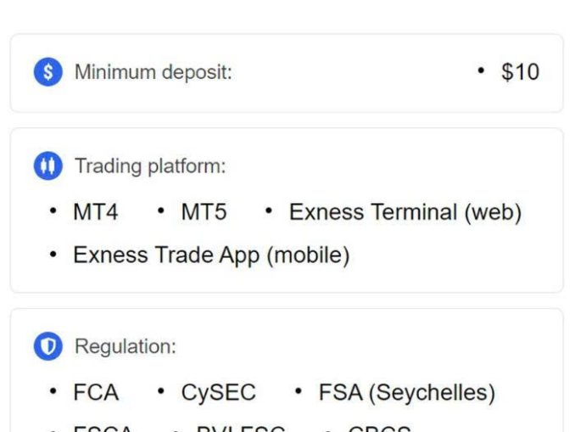Click the bullet before FCA

(x=54, y=393)
